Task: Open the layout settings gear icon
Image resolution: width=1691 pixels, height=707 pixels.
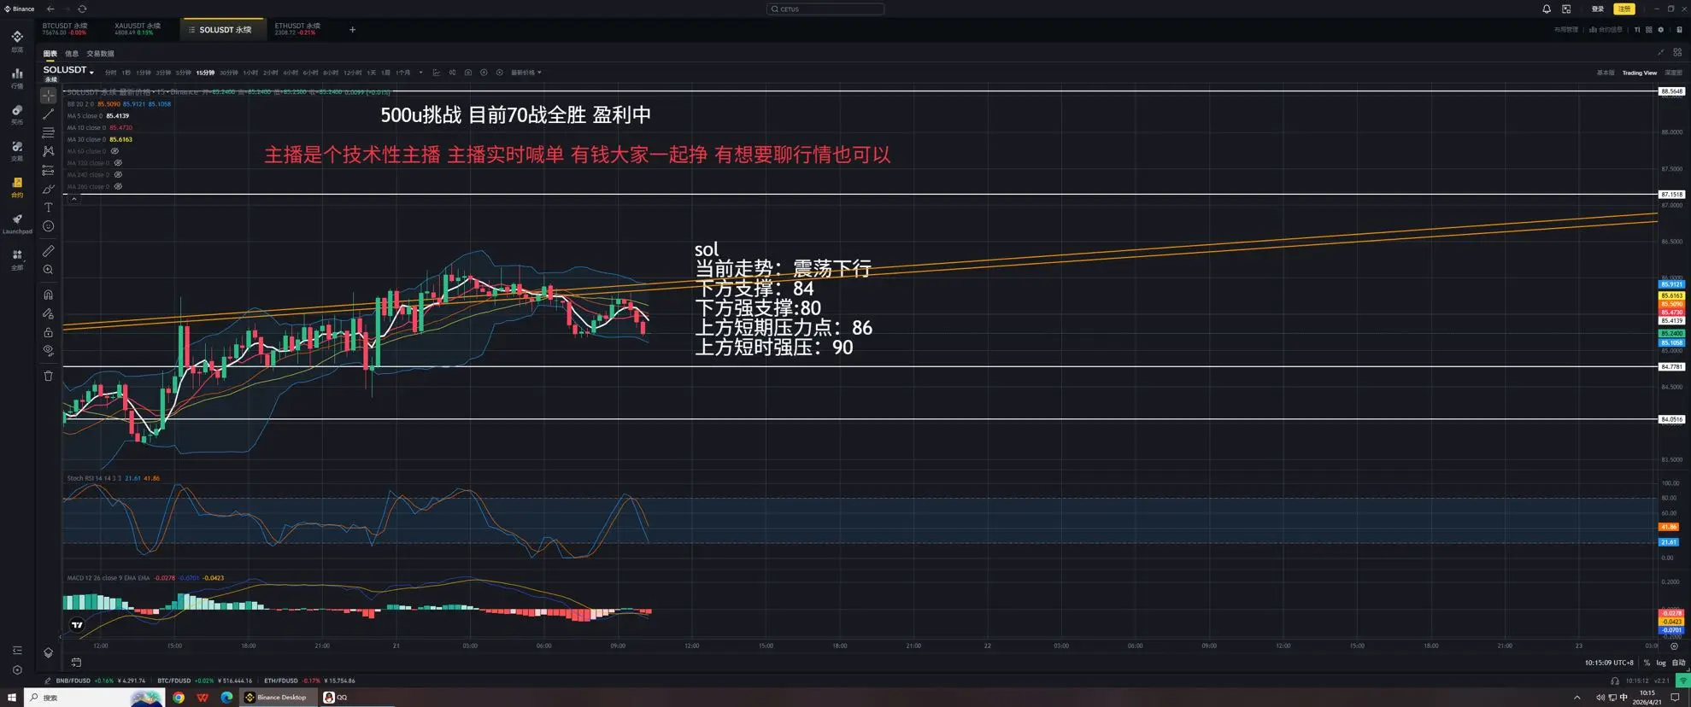Action: coord(1661,30)
